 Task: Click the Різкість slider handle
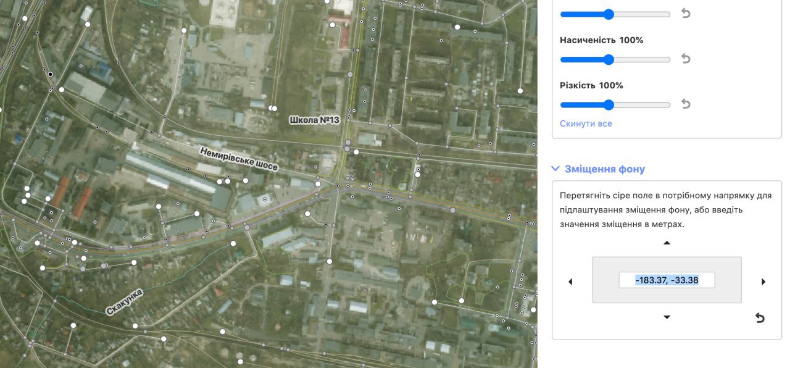coord(609,104)
